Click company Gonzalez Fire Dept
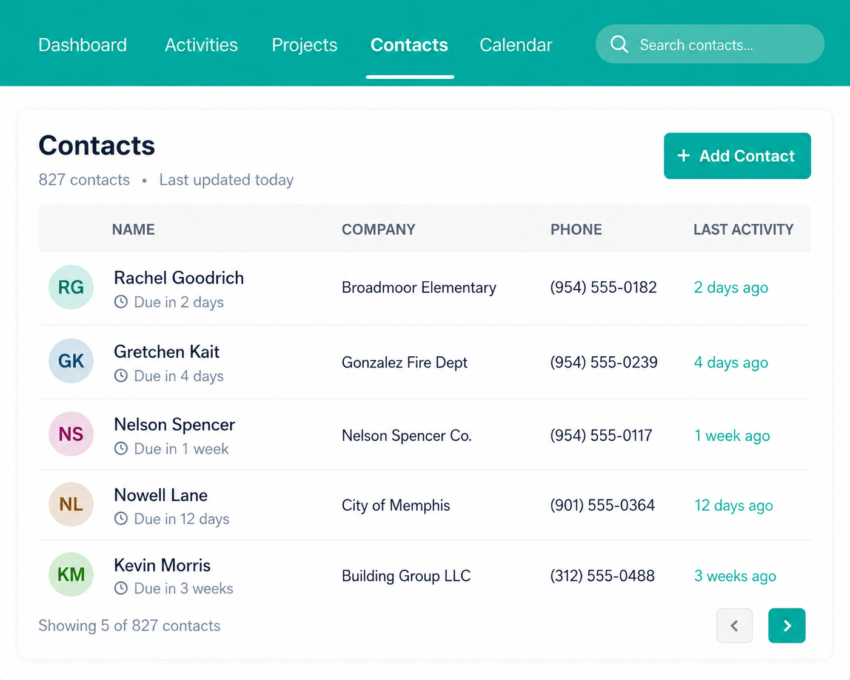Screen dimensions: 850x680 (x=404, y=362)
